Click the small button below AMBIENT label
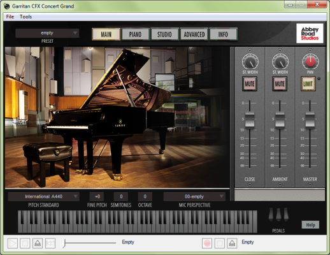 click(280, 184)
